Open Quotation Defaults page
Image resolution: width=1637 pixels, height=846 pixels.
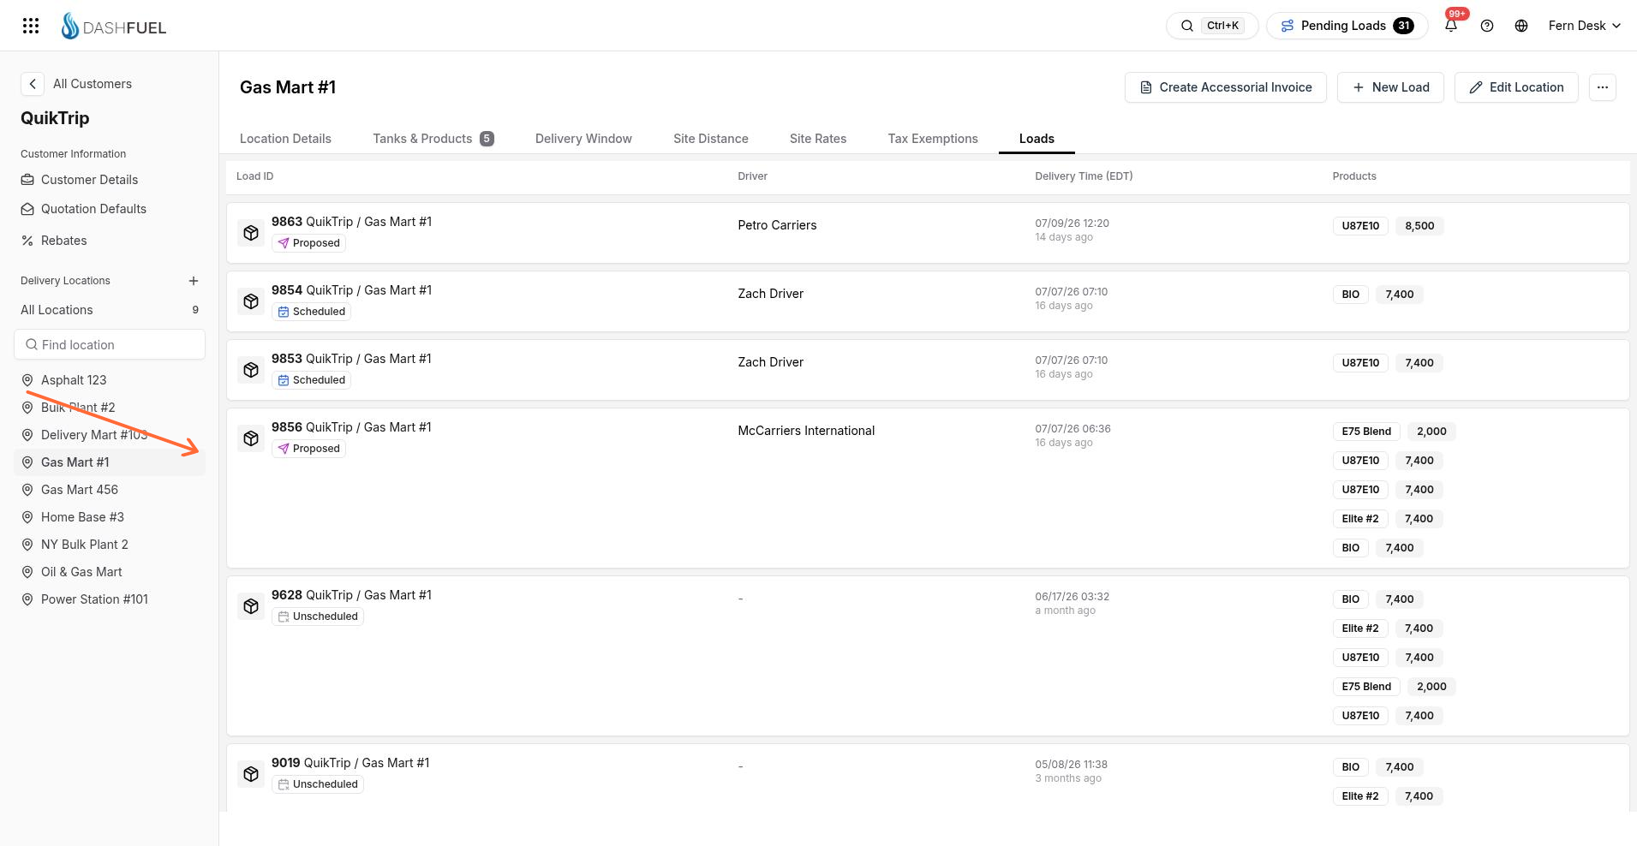click(x=93, y=209)
